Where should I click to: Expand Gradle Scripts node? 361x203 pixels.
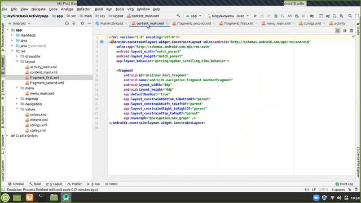pos(7,135)
